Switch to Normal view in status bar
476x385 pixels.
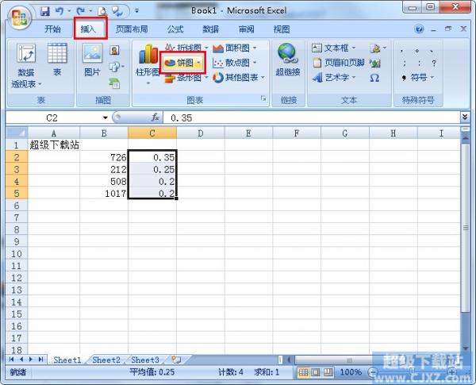(x=303, y=372)
